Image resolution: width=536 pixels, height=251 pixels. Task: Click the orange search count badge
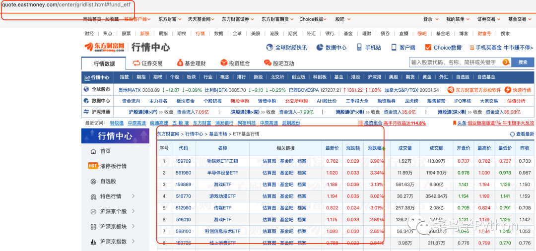point(506,62)
